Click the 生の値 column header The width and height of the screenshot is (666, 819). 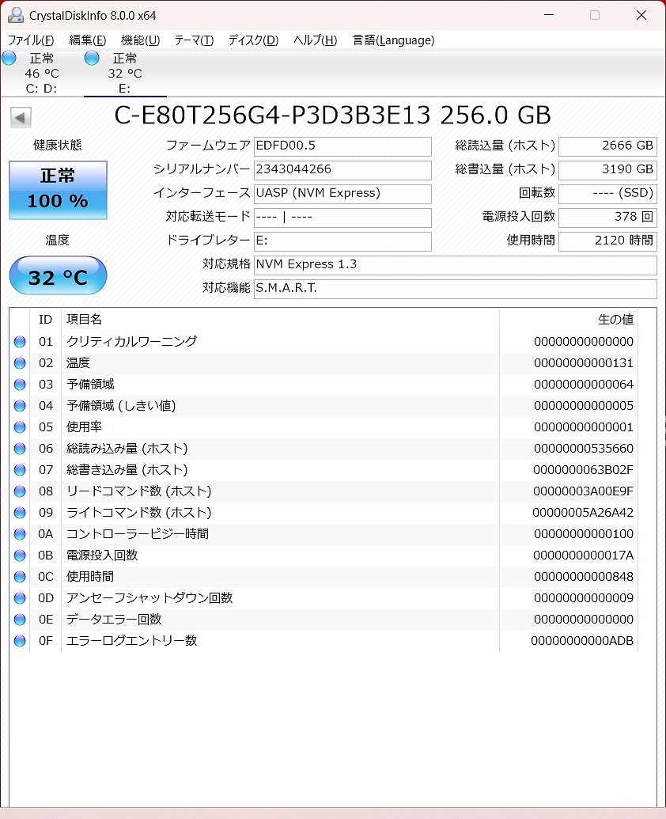615,320
